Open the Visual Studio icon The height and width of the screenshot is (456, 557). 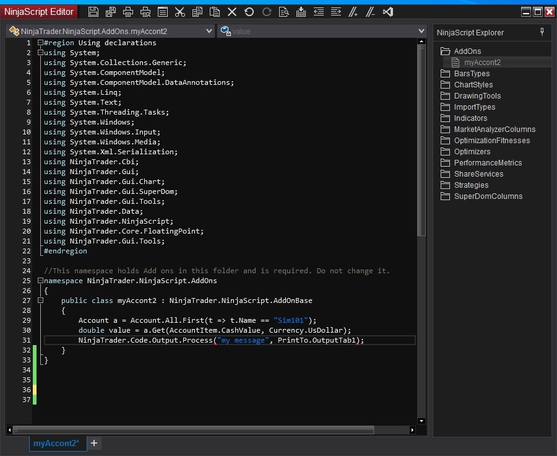pyautogui.click(x=388, y=12)
